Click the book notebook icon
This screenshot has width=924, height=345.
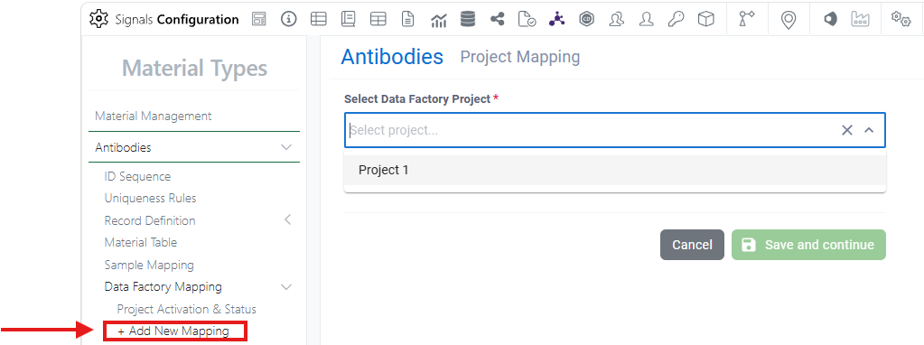point(349,20)
